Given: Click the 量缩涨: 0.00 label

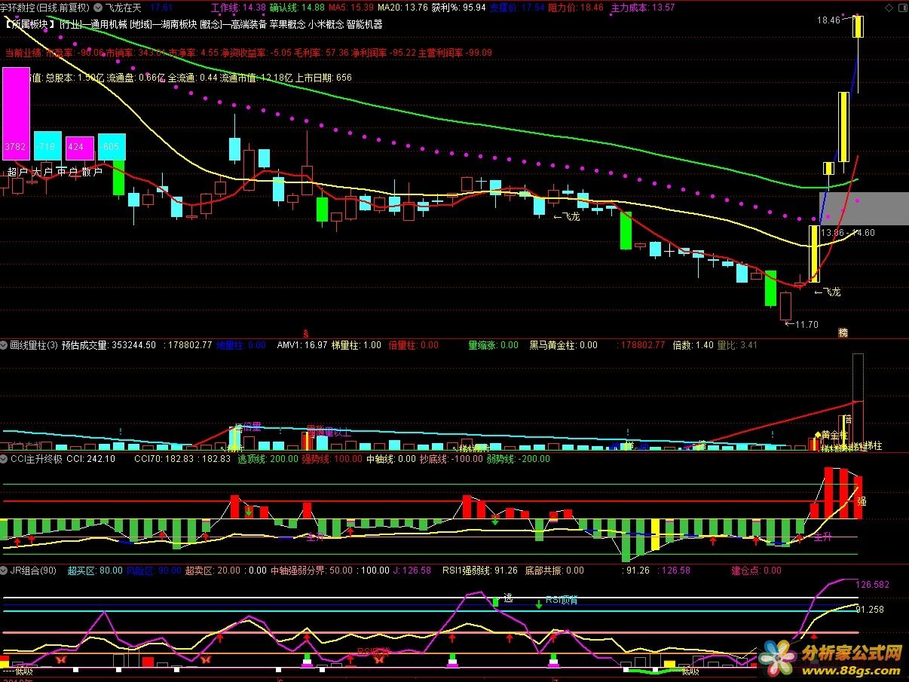Looking at the screenshot, I should (493, 345).
